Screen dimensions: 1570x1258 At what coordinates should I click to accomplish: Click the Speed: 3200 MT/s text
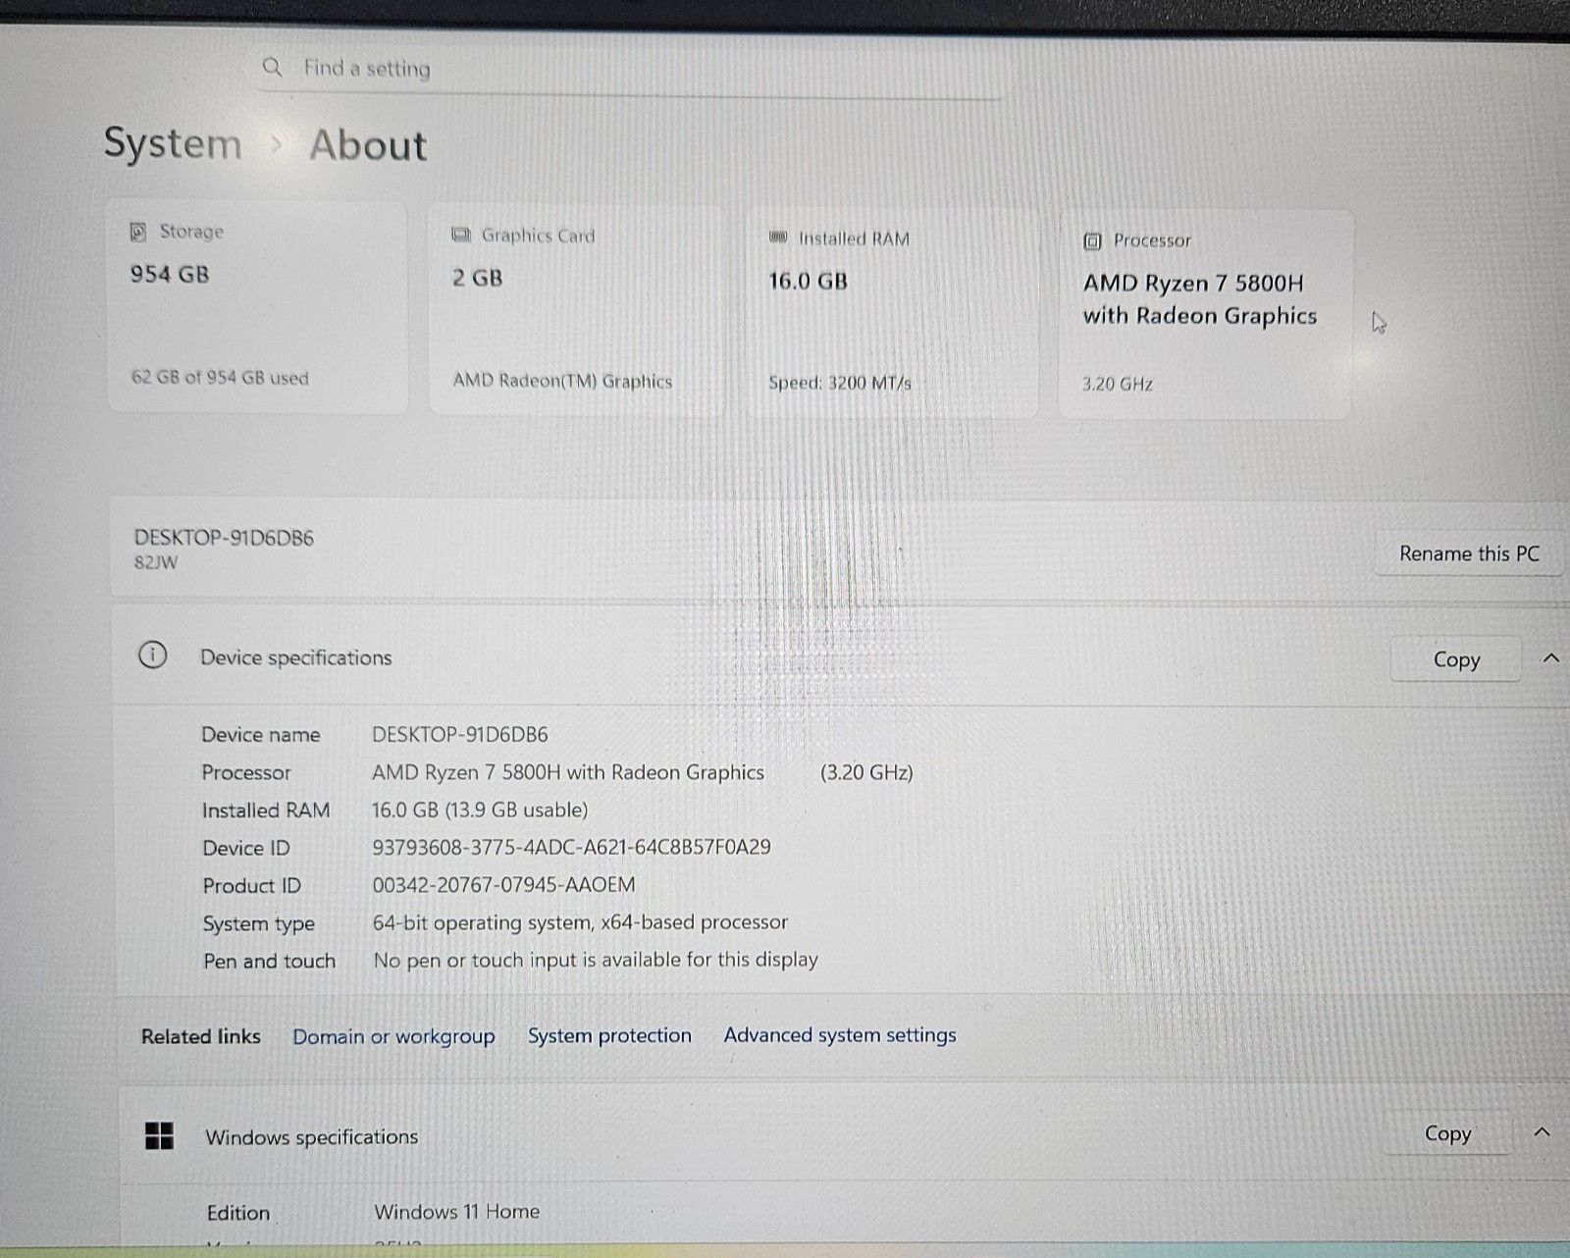pos(840,383)
